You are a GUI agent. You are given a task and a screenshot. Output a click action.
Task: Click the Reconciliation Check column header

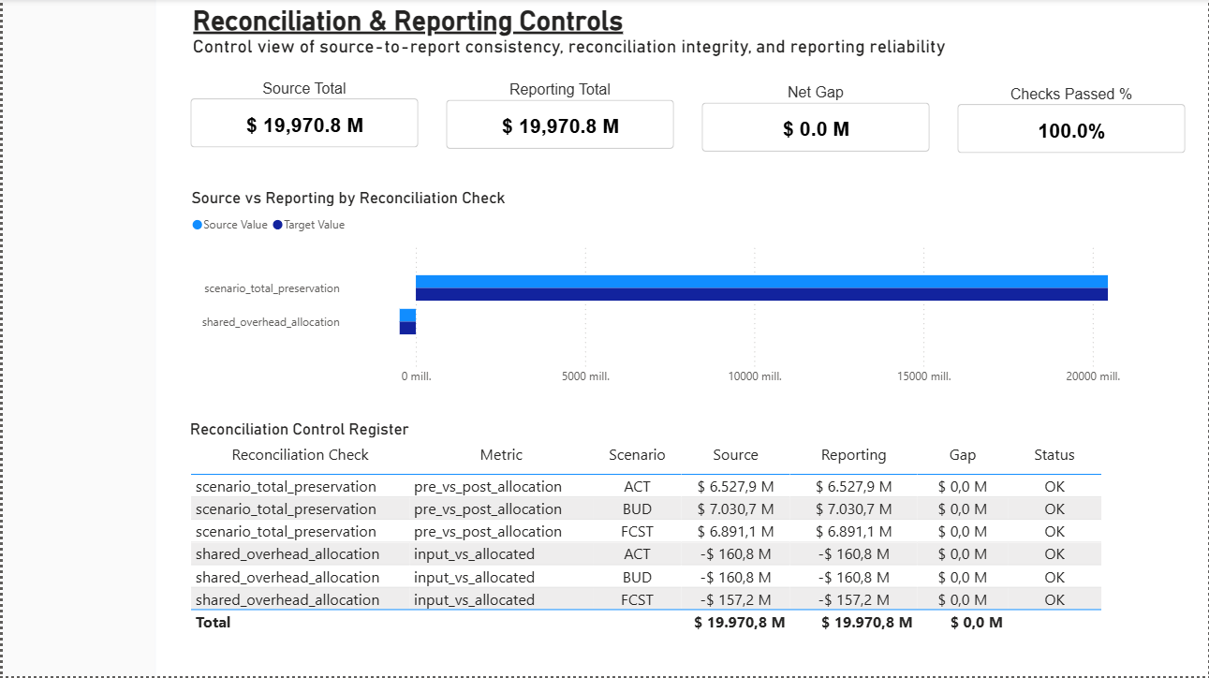tap(300, 454)
